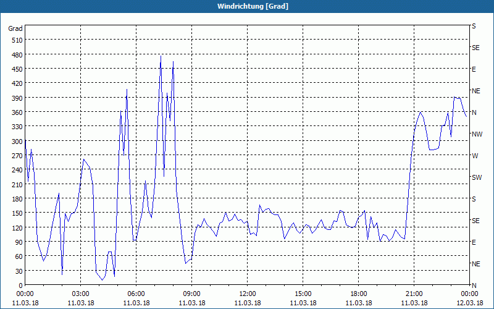Select the 480 value on the degree axis
Viewport: 494px width, 309px height.
tap(17, 55)
